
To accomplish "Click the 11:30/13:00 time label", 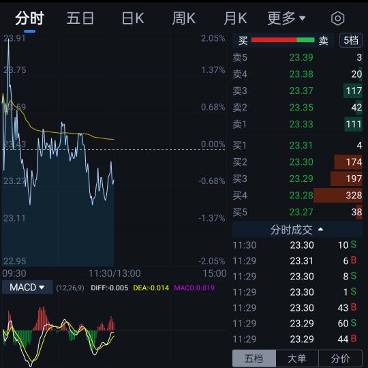I will click(114, 274).
